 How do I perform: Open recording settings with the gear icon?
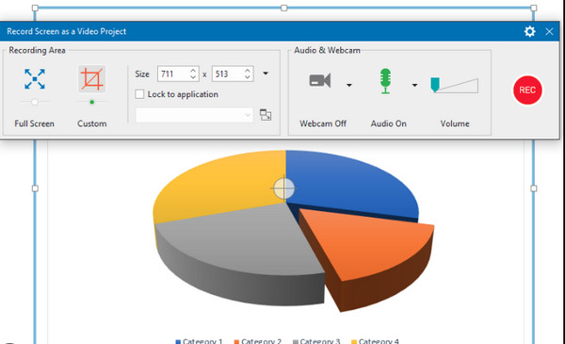(529, 31)
